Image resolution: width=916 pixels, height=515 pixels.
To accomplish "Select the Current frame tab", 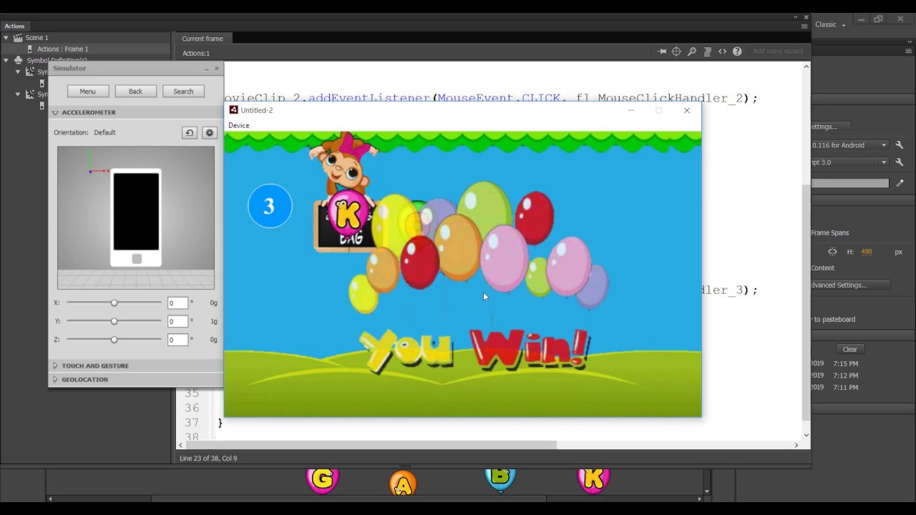I will [x=203, y=39].
